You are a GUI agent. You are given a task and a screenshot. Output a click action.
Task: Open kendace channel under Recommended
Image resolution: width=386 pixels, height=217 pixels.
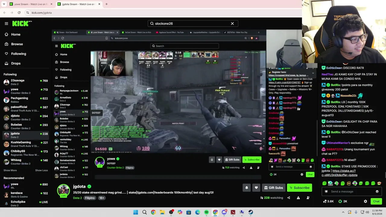tap(26, 195)
